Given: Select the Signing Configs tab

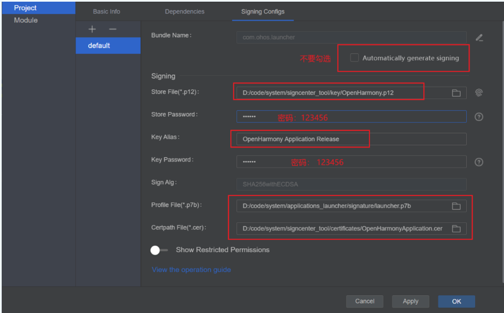Looking at the screenshot, I should (263, 12).
